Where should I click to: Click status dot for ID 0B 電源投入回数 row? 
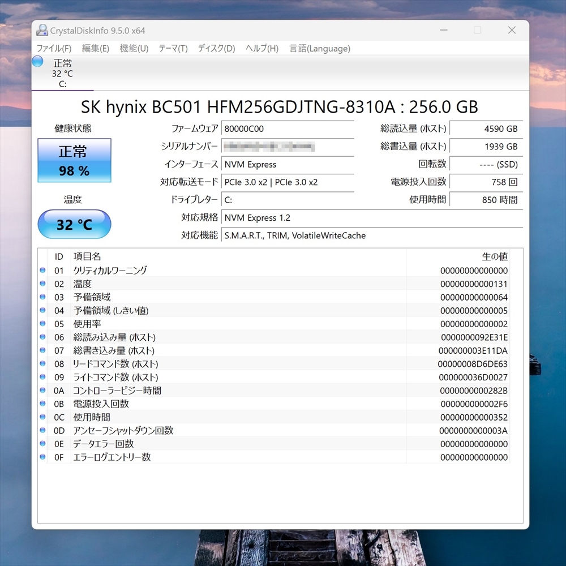[42, 404]
